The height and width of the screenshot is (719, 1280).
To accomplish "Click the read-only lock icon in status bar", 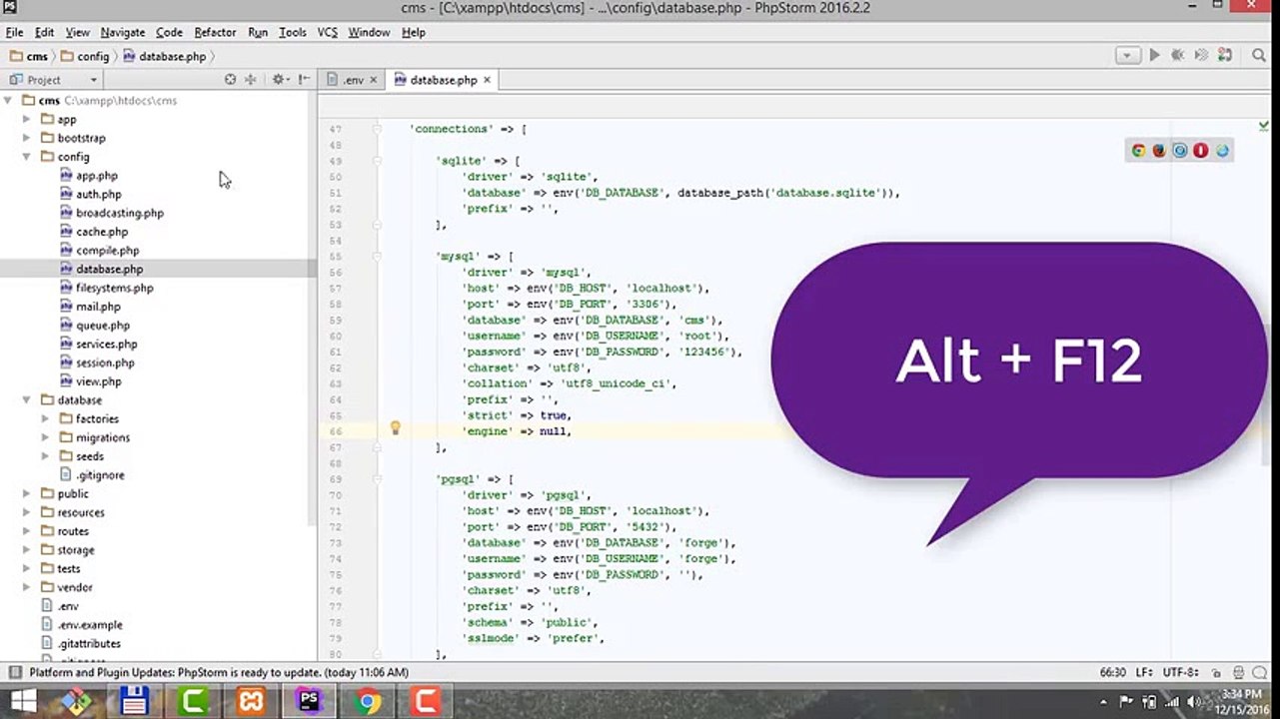I will pos(1216,673).
